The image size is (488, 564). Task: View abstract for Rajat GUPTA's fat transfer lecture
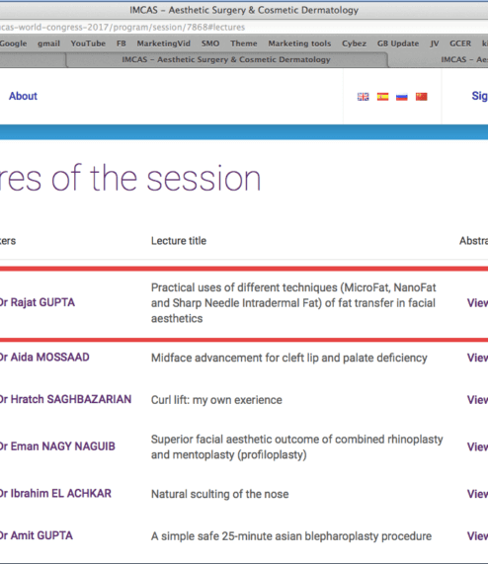pyautogui.click(x=477, y=303)
